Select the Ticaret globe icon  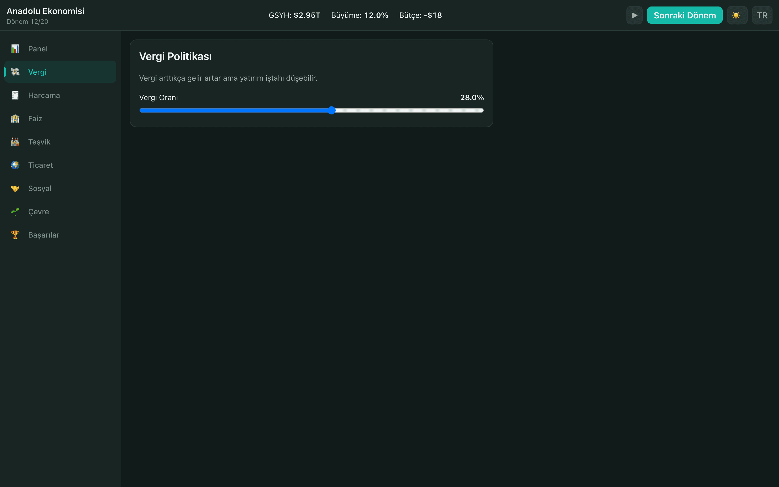15,165
